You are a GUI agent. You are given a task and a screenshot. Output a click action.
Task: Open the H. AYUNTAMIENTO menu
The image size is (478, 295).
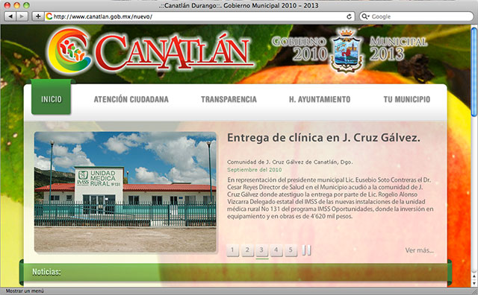[x=320, y=99]
